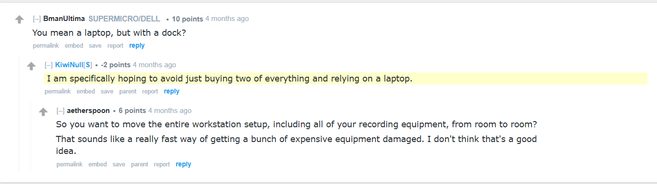Reply to aetherspoon's comment
Image resolution: width=657 pixels, height=184 pixels.
[x=183, y=164]
